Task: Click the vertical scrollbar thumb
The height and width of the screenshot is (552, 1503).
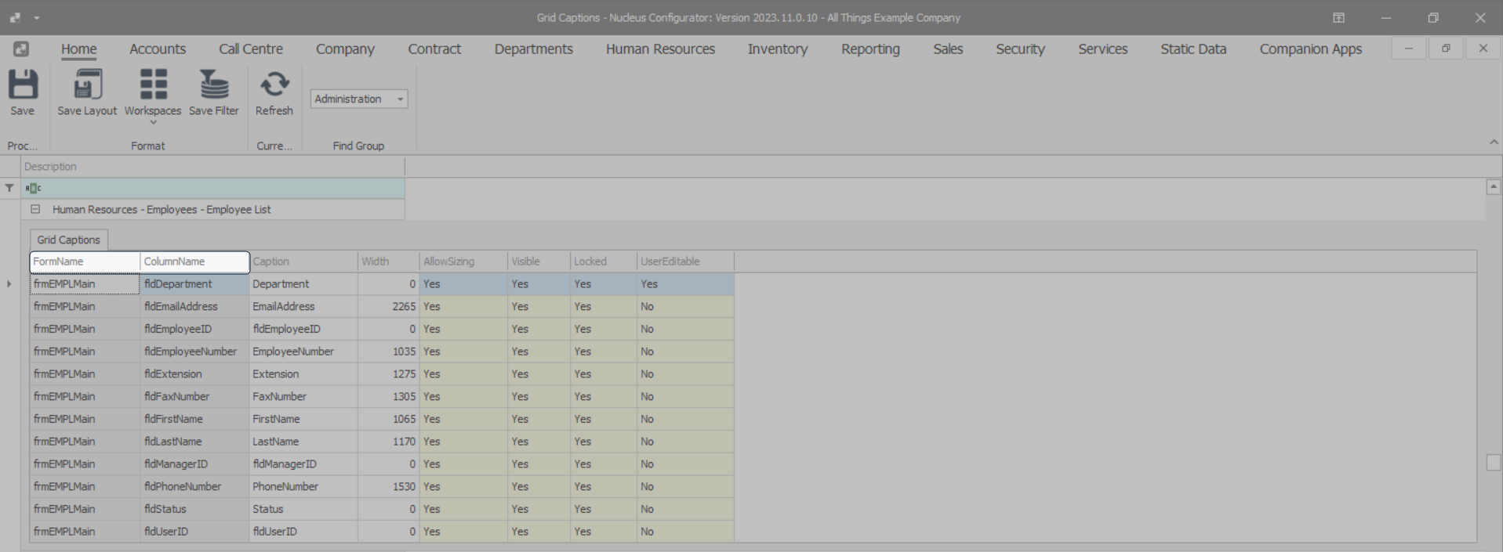Action: click(x=1494, y=463)
